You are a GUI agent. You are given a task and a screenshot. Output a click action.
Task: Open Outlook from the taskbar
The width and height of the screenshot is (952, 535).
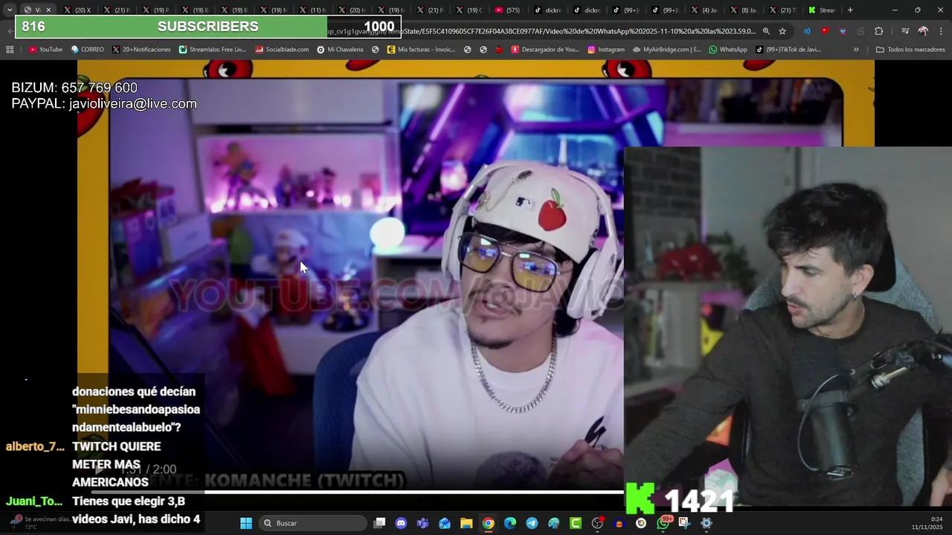click(445, 523)
